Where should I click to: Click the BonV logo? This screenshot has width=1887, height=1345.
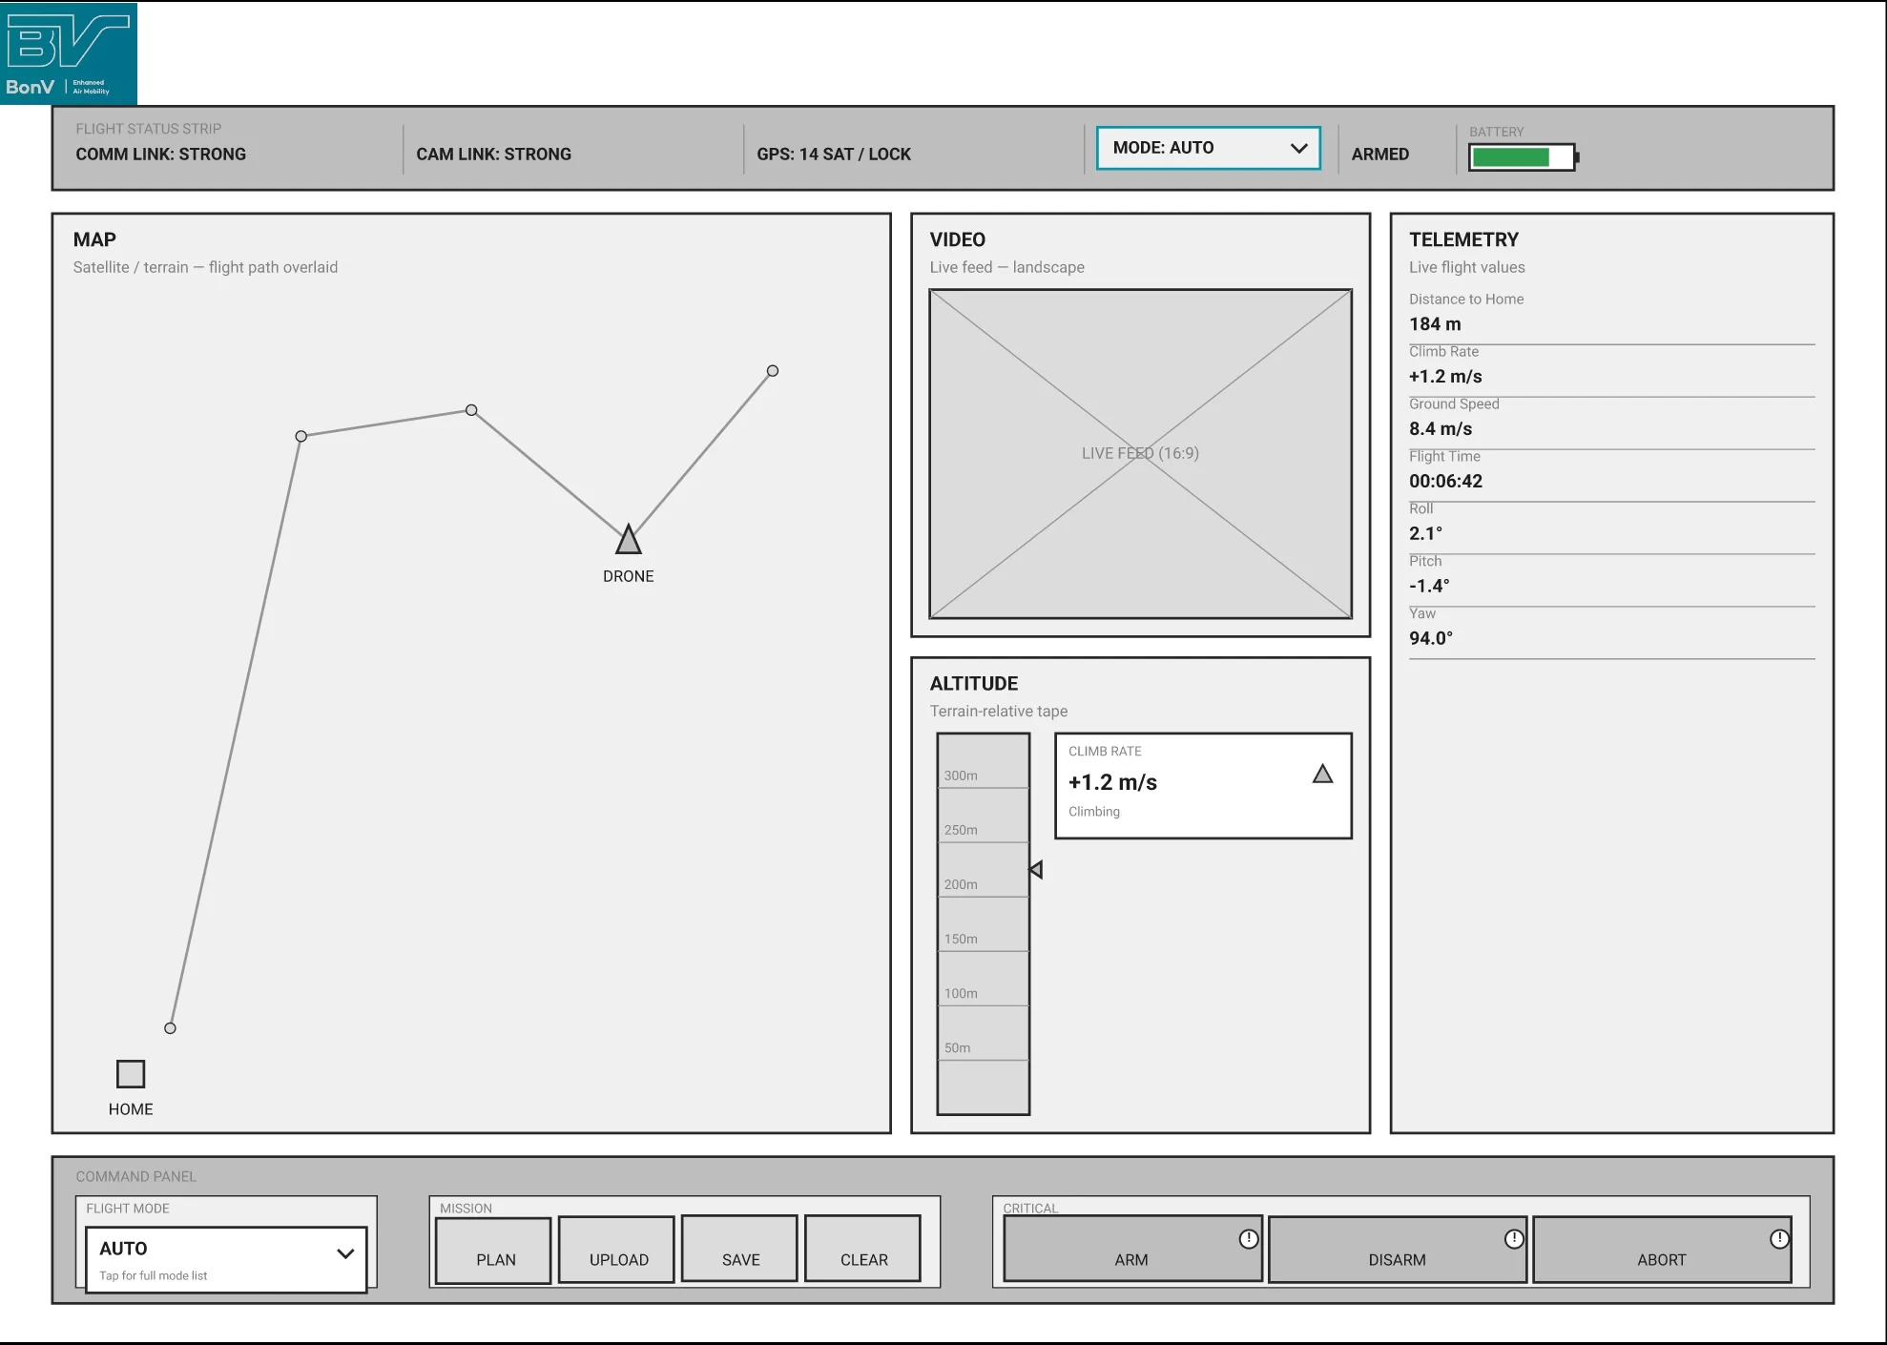click(69, 53)
